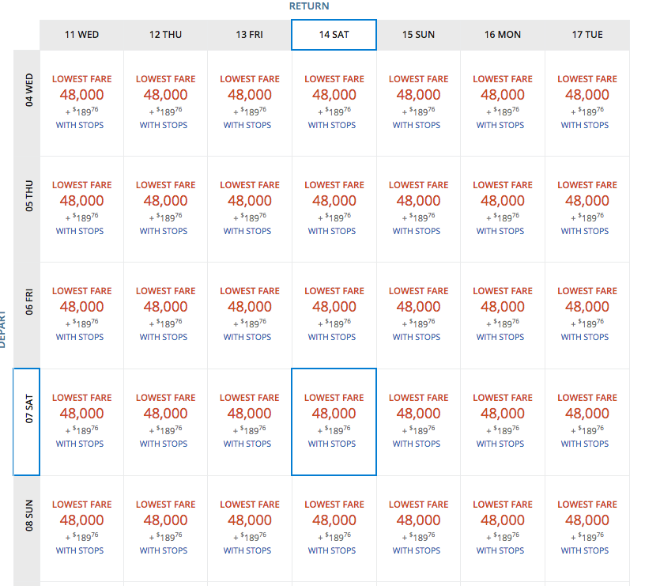
Task: Click WITH STOPS for 05 THU depart, 11 WED return
Action: [80, 231]
